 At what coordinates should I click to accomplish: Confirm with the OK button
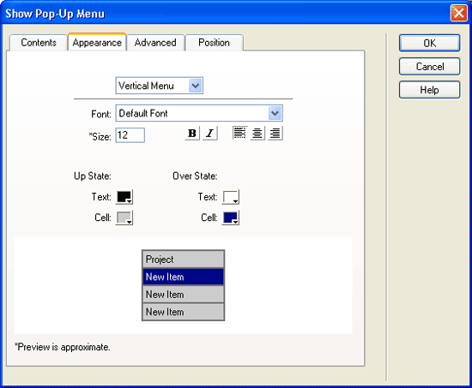point(430,44)
